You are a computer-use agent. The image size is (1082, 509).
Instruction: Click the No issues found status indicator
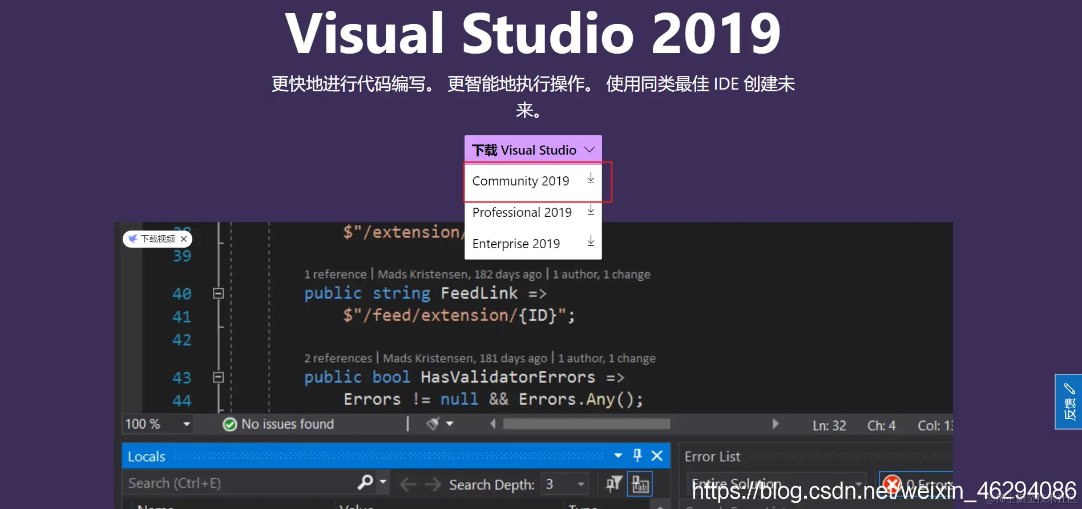tap(278, 424)
